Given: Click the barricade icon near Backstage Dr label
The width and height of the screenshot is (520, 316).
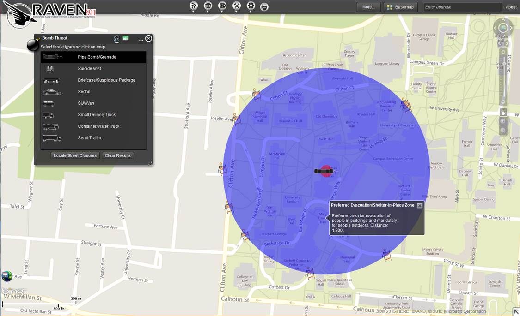Looking at the screenshot, I should coord(245,235).
